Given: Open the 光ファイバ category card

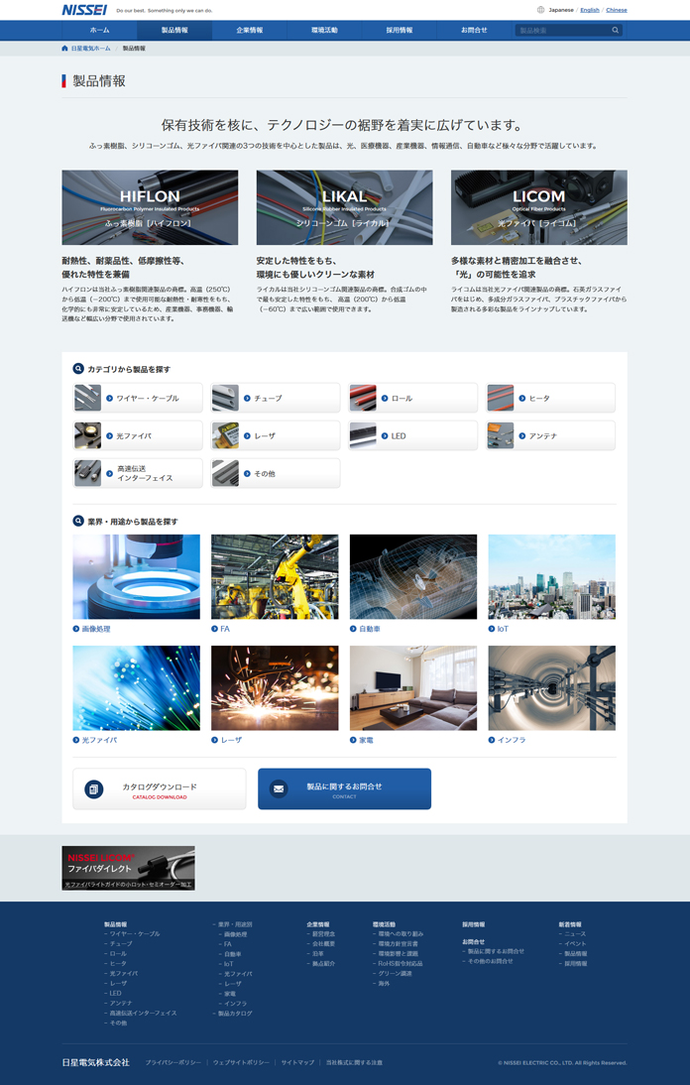Looking at the screenshot, I should click(138, 436).
